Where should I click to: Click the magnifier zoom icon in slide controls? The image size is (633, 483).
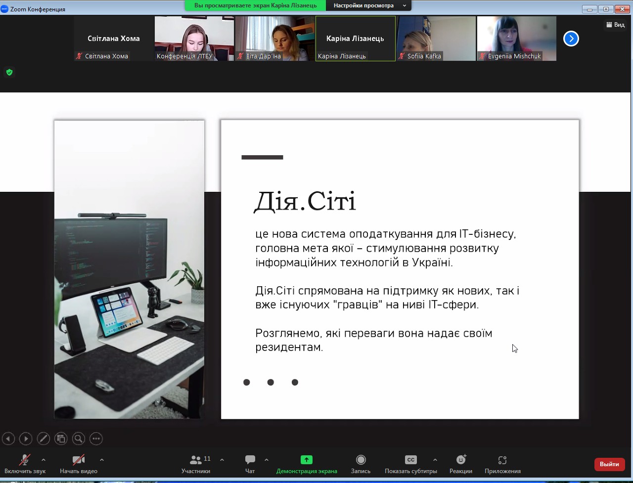tap(78, 439)
